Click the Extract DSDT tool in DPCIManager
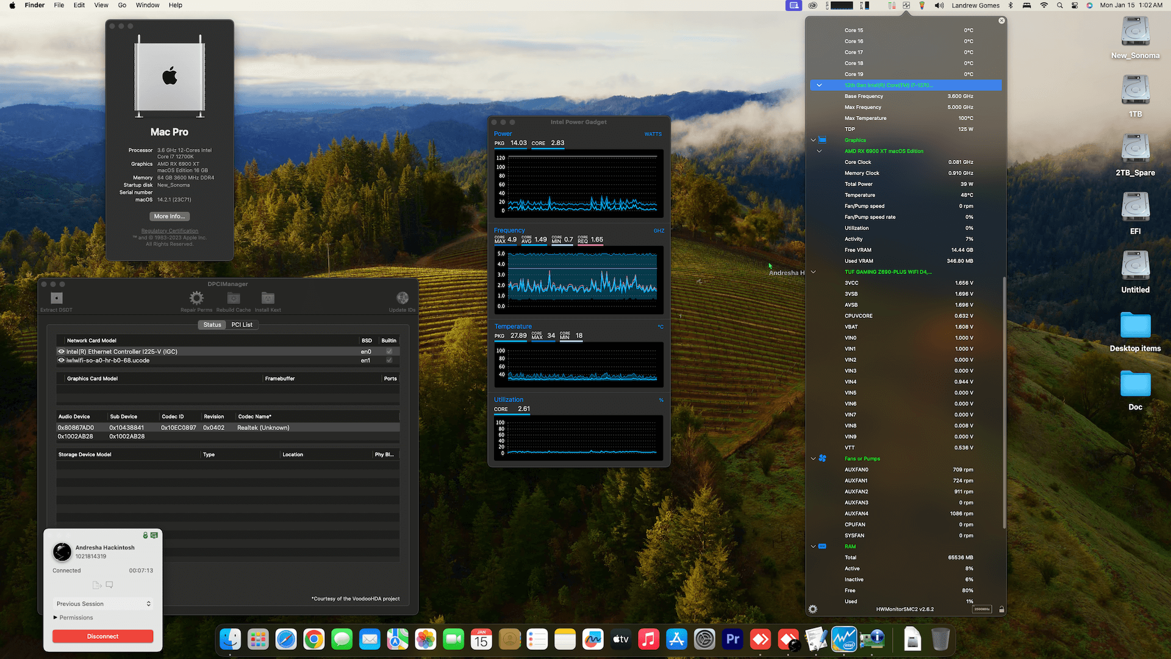This screenshot has height=659, width=1171. (56, 299)
